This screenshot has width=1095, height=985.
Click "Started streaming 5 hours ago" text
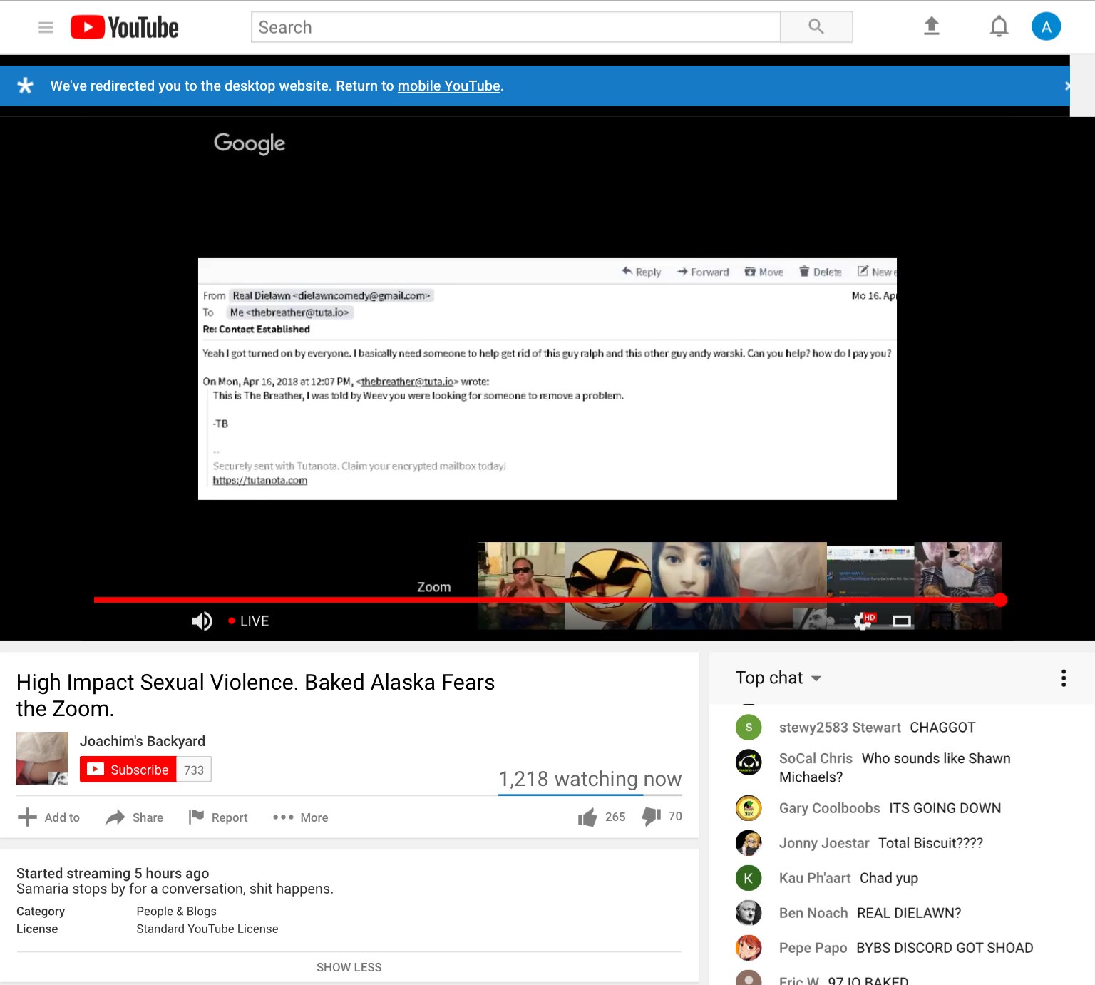pos(113,873)
